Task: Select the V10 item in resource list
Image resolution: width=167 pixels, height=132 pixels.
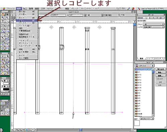Action: point(143,75)
